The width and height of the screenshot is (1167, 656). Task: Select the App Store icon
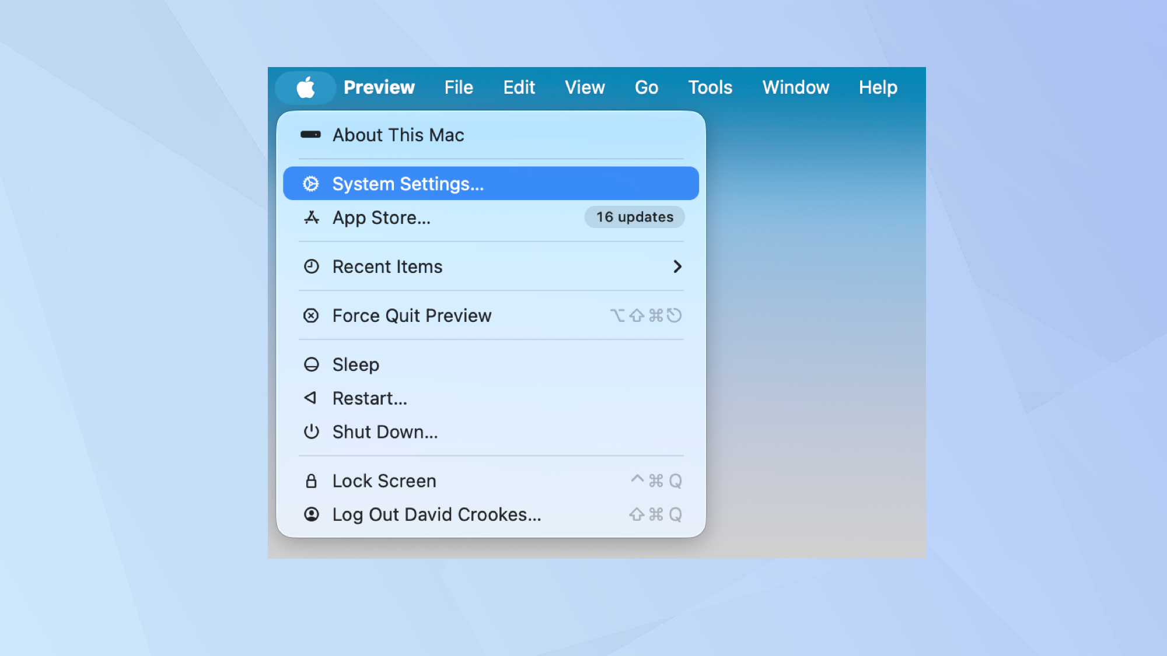[x=312, y=217]
